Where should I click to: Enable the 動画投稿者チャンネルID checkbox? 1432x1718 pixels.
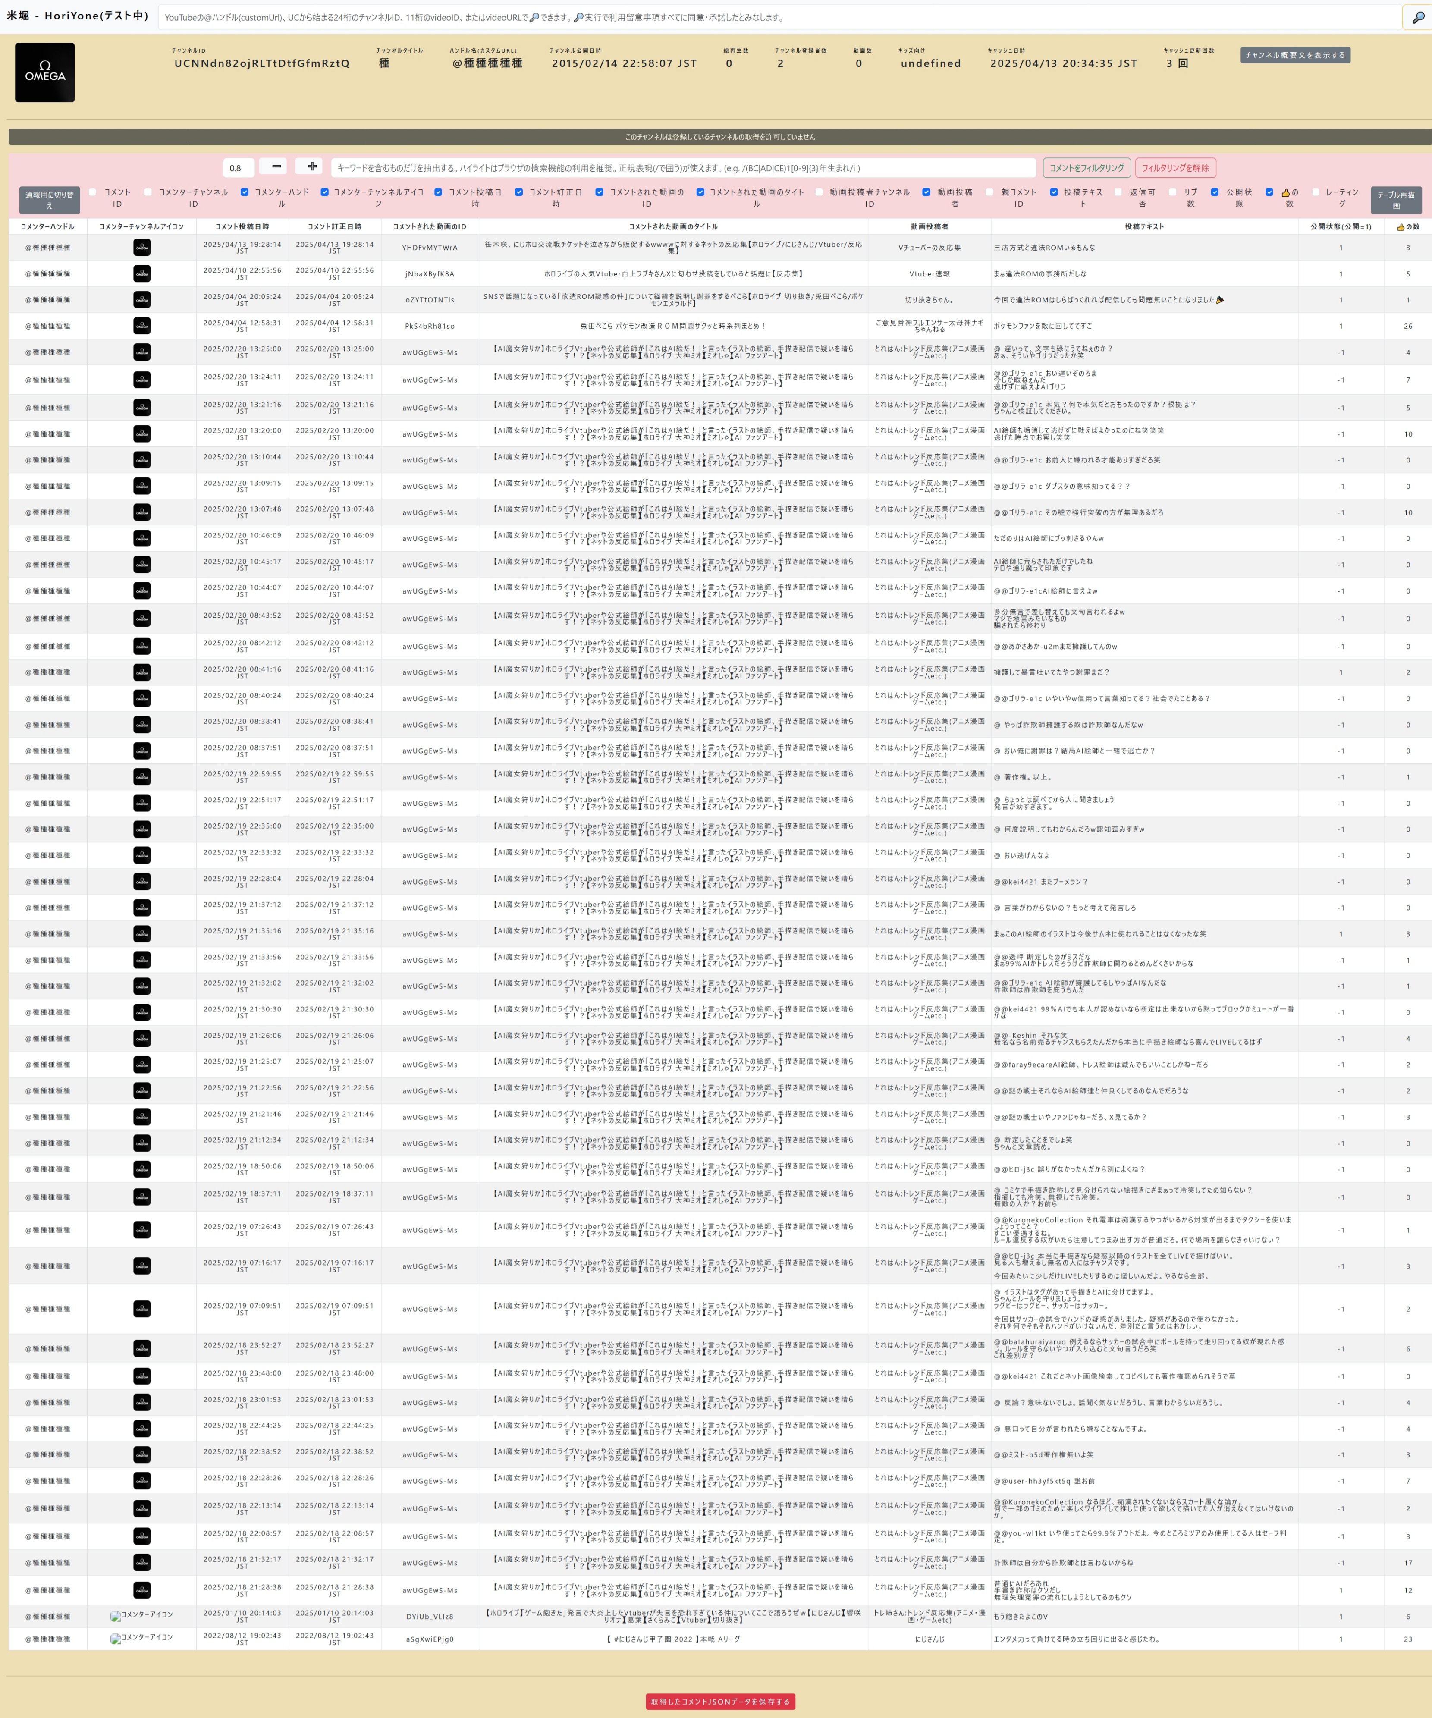pos(819,192)
